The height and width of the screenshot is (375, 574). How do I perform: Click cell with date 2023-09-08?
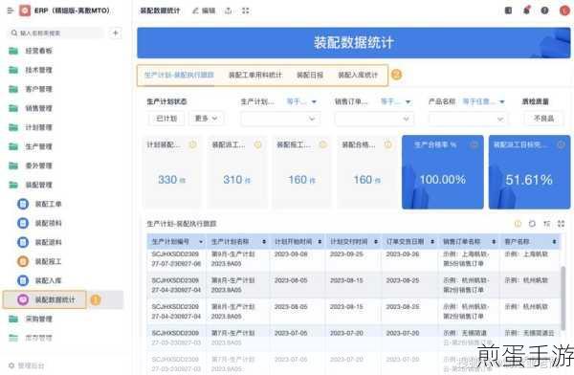291,254
